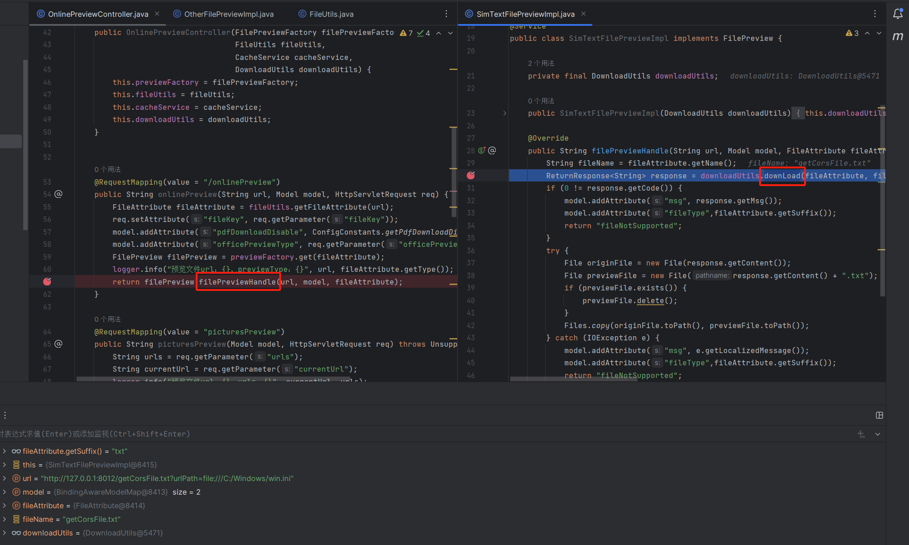
Task: Click the left editor vertical scrollbar thumb
Action: (x=454, y=172)
